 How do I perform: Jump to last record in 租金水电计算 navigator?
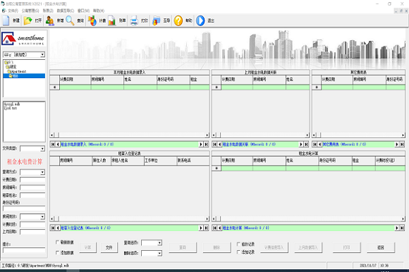point(402,228)
